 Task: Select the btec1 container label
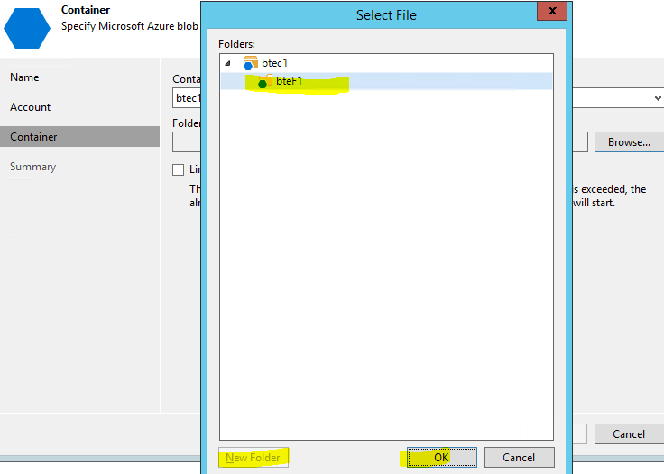coord(274,63)
